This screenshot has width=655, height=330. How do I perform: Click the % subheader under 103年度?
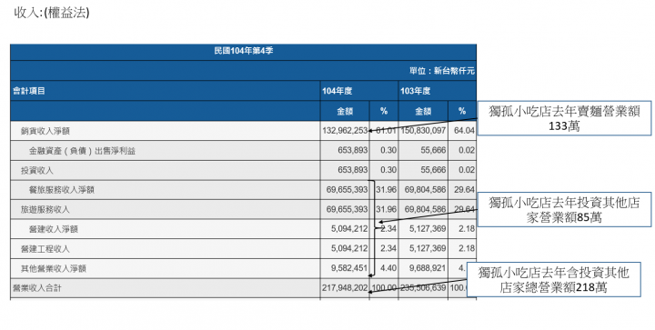tap(462, 111)
